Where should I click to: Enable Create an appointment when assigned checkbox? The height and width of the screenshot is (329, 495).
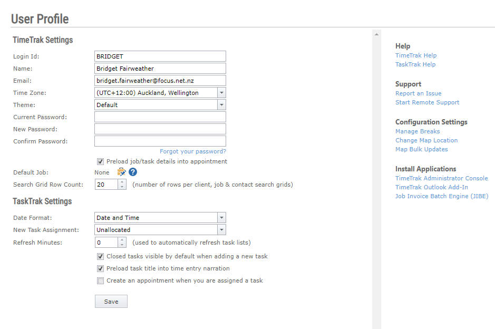click(100, 280)
